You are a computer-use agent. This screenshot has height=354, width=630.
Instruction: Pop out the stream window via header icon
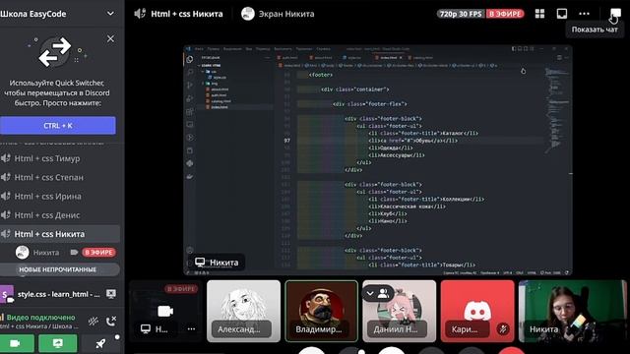point(562,14)
